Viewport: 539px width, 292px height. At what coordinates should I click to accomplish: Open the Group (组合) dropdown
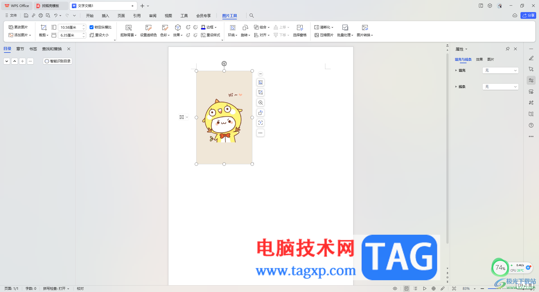coord(262,27)
